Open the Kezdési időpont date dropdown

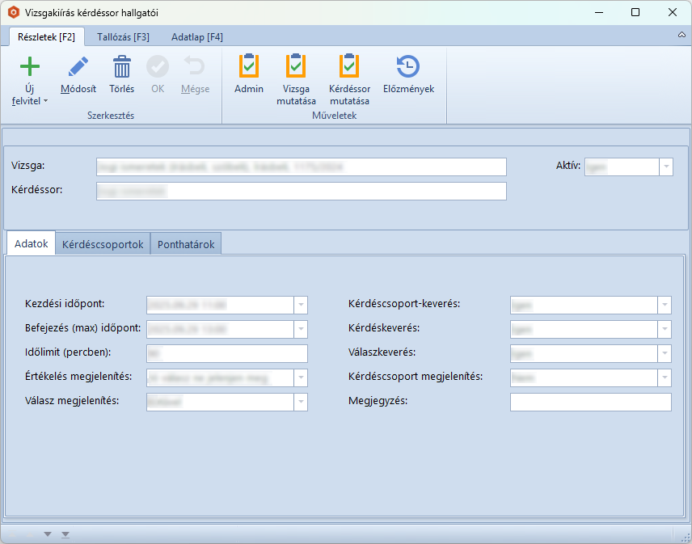pyautogui.click(x=301, y=305)
